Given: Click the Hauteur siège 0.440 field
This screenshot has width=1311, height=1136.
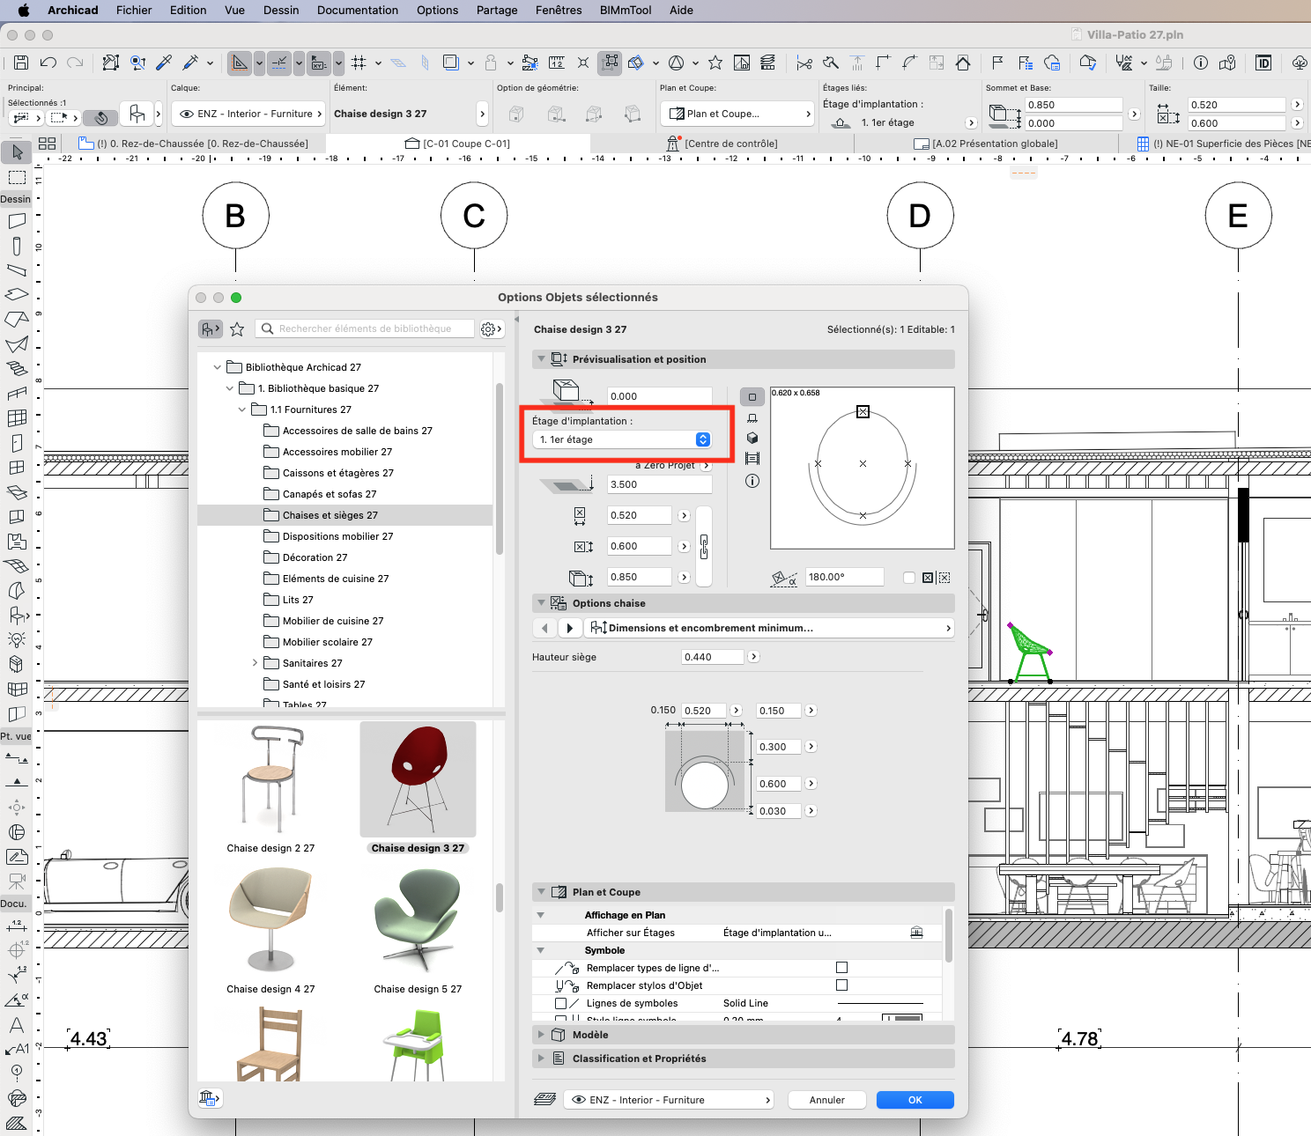Looking at the screenshot, I should [712, 657].
